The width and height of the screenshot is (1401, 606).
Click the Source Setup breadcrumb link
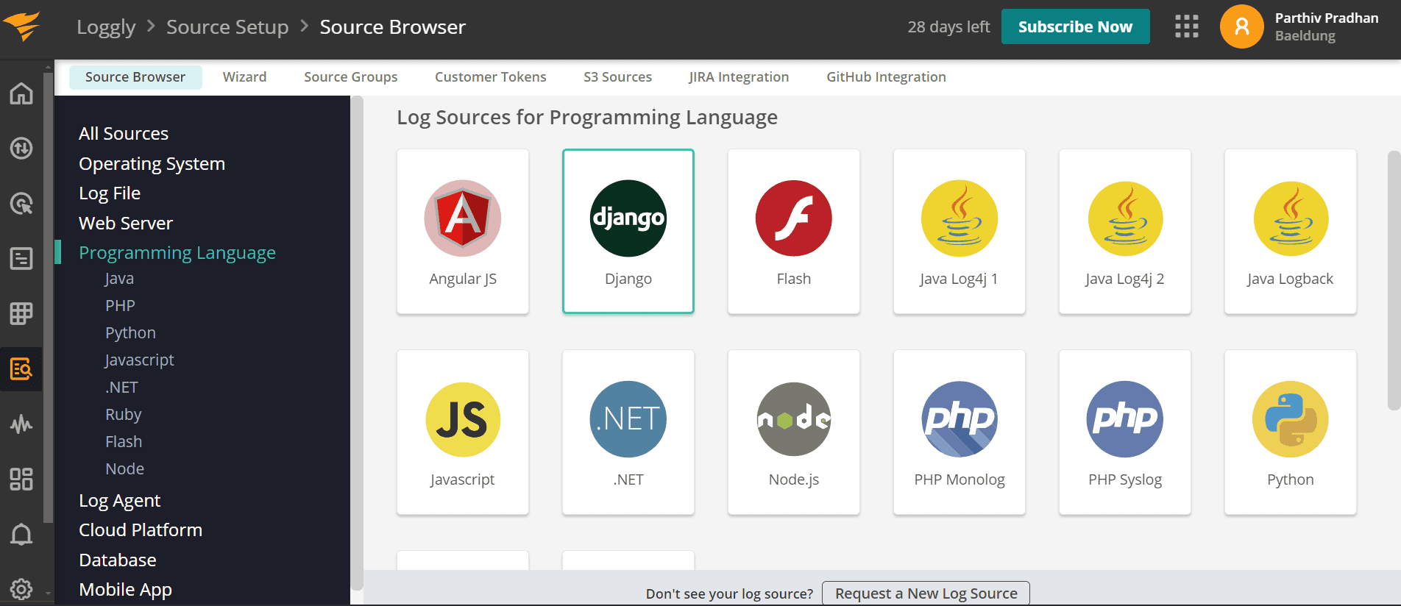point(227,27)
